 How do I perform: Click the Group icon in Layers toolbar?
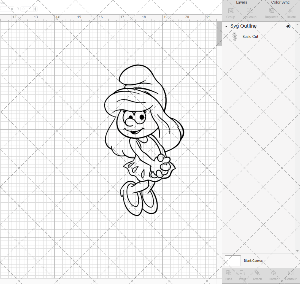pyautogui.click(x=230, y=11)
